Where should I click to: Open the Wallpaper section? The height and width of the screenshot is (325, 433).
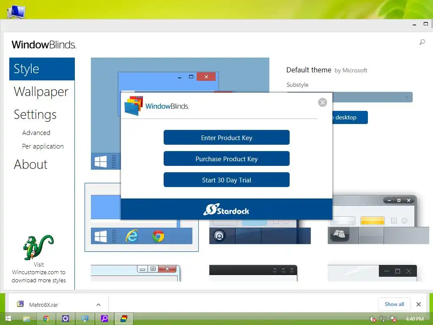click(41, 92)
